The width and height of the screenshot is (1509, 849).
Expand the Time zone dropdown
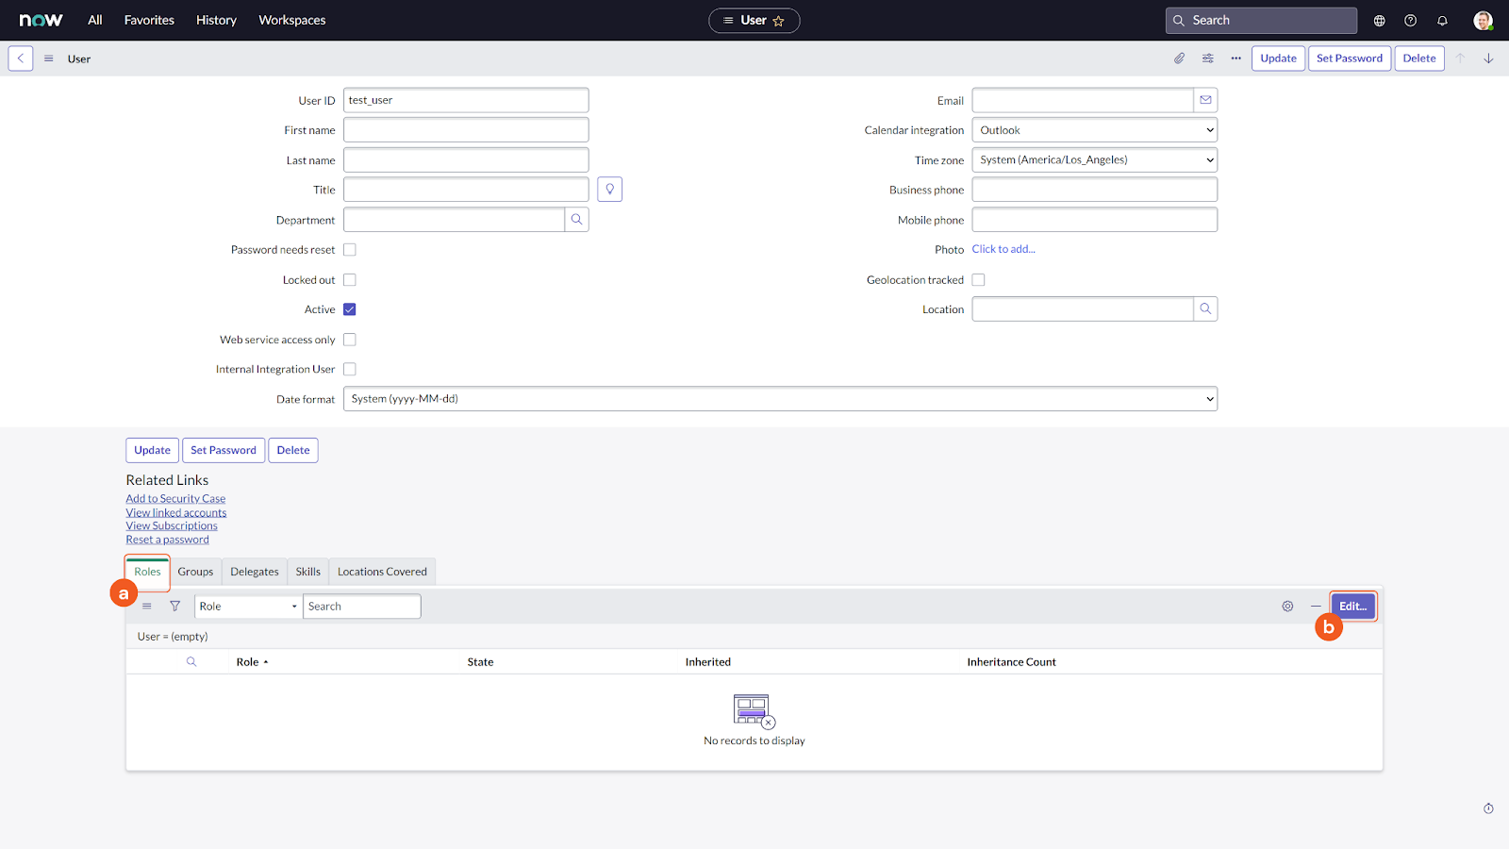(x=1094, y=160)
